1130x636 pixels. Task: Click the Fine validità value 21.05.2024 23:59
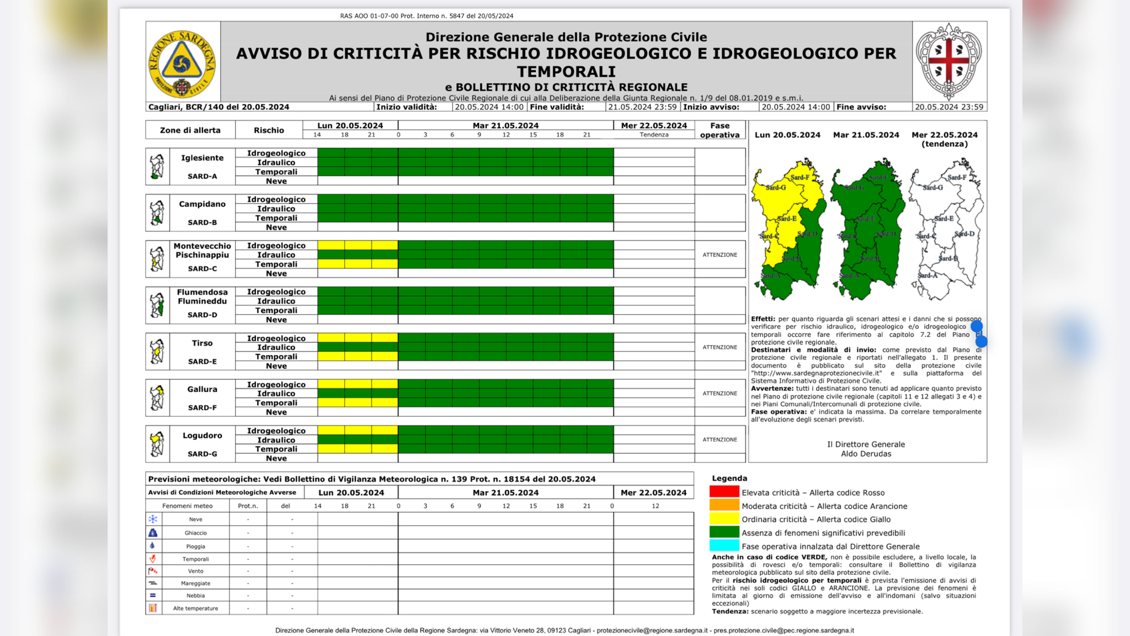point(642,107)
